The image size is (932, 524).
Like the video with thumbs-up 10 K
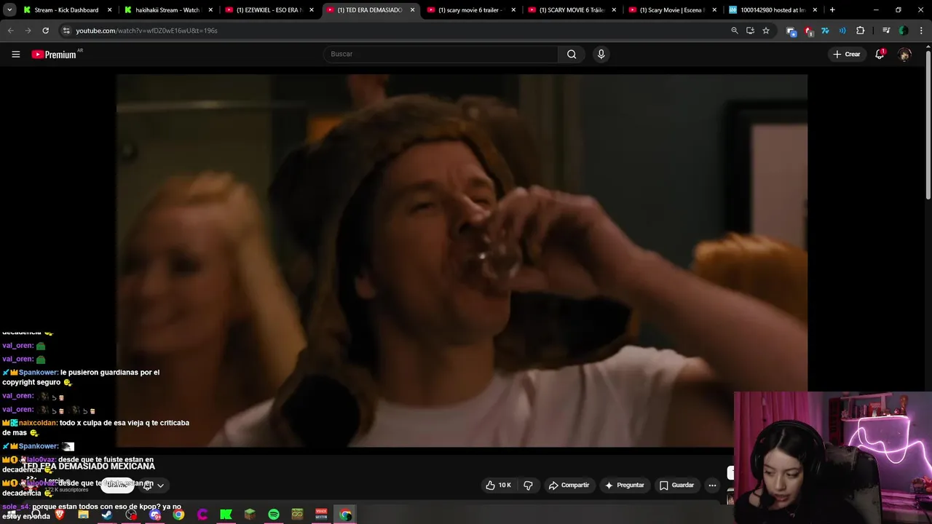coord(499,485)
